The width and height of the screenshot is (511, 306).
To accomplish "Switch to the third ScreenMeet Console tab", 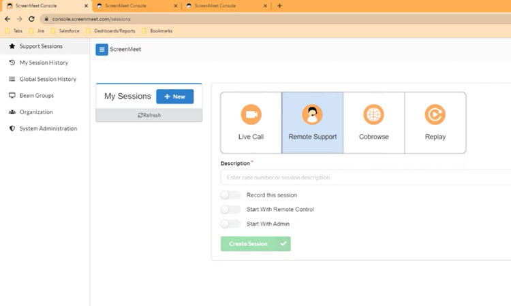I will tap(225, 6).
